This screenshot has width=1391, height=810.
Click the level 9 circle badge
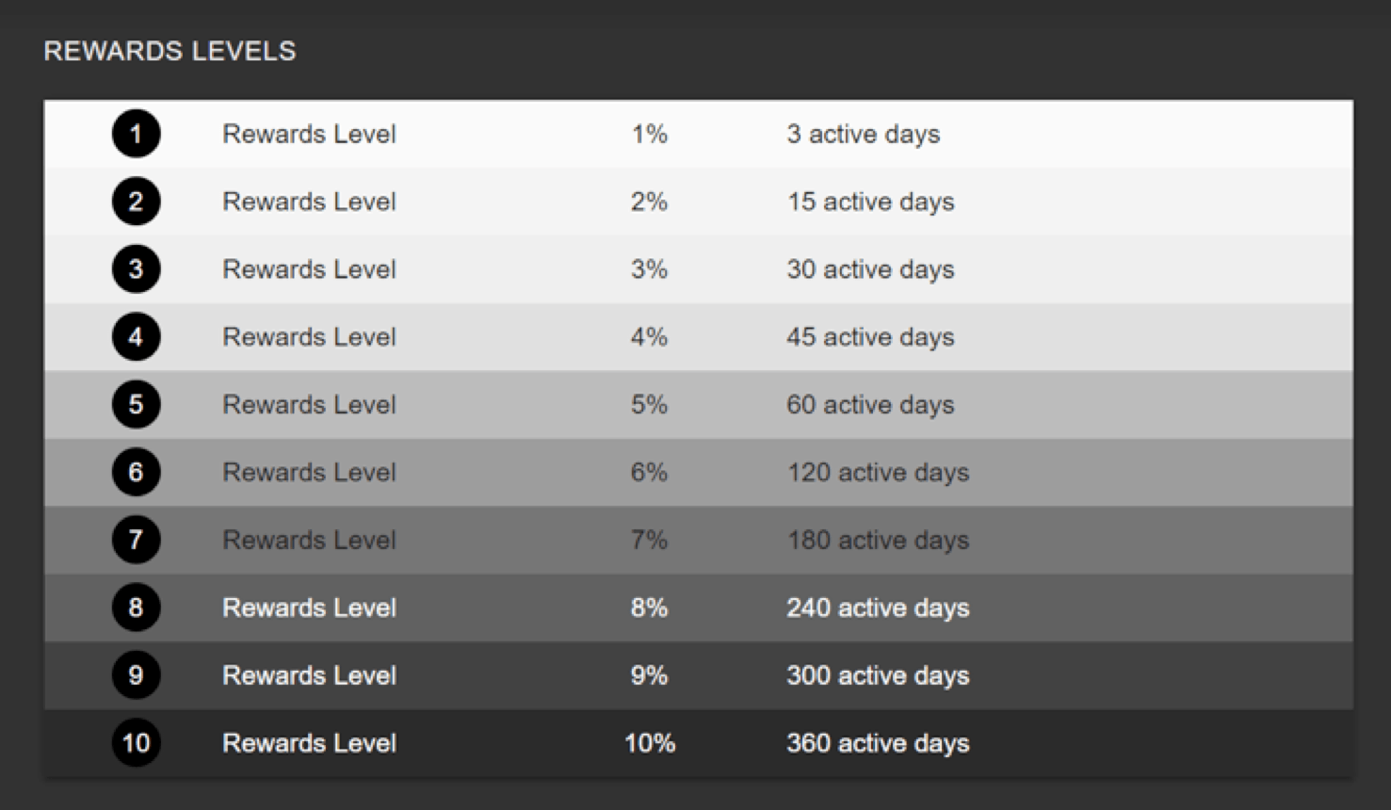pyautogui.click(x=136, y=675)
